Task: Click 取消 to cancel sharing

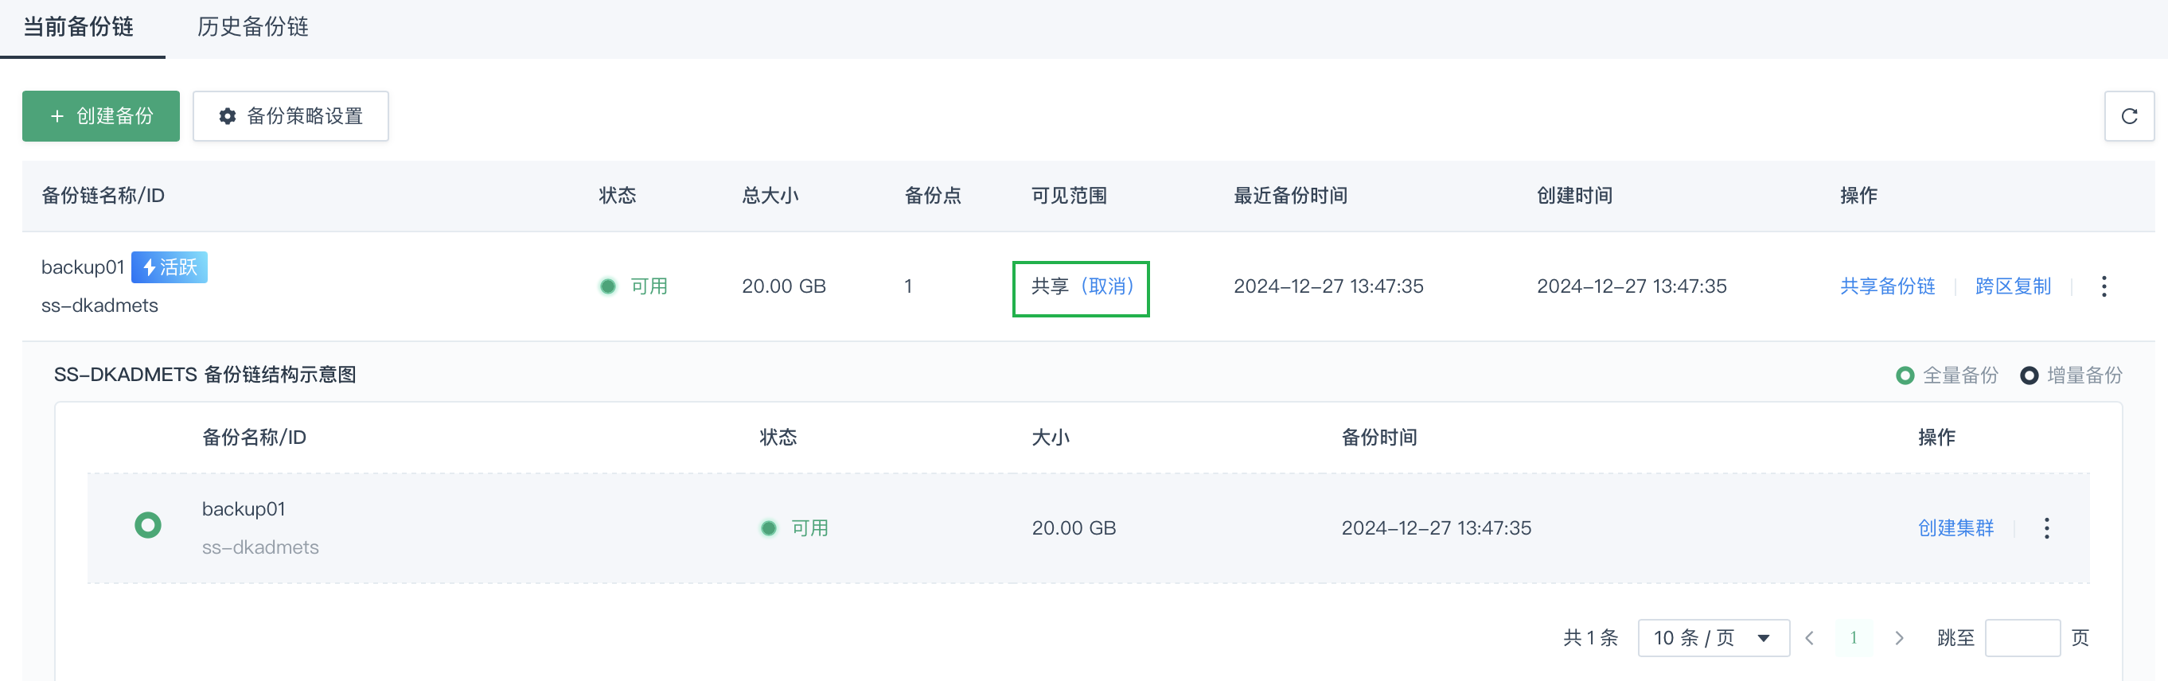Action: [1107, 286]
